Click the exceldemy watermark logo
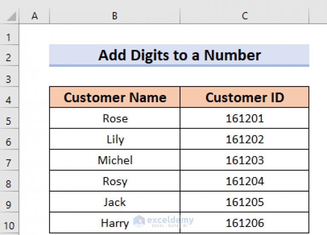Image resolution: width=327 pixels, height=235 pixels. [x=163, y=221]
